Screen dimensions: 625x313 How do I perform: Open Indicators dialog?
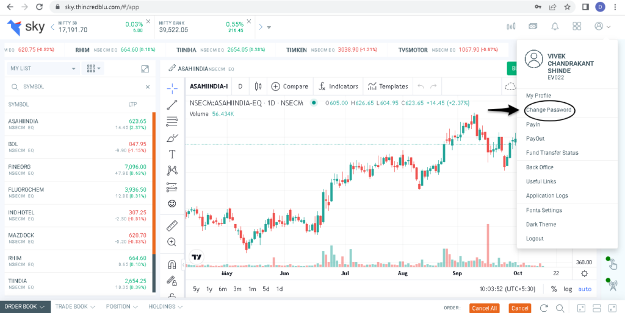(x=338, y=86)
